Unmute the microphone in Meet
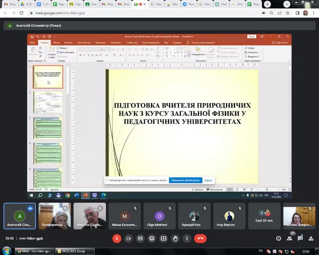 116,239
